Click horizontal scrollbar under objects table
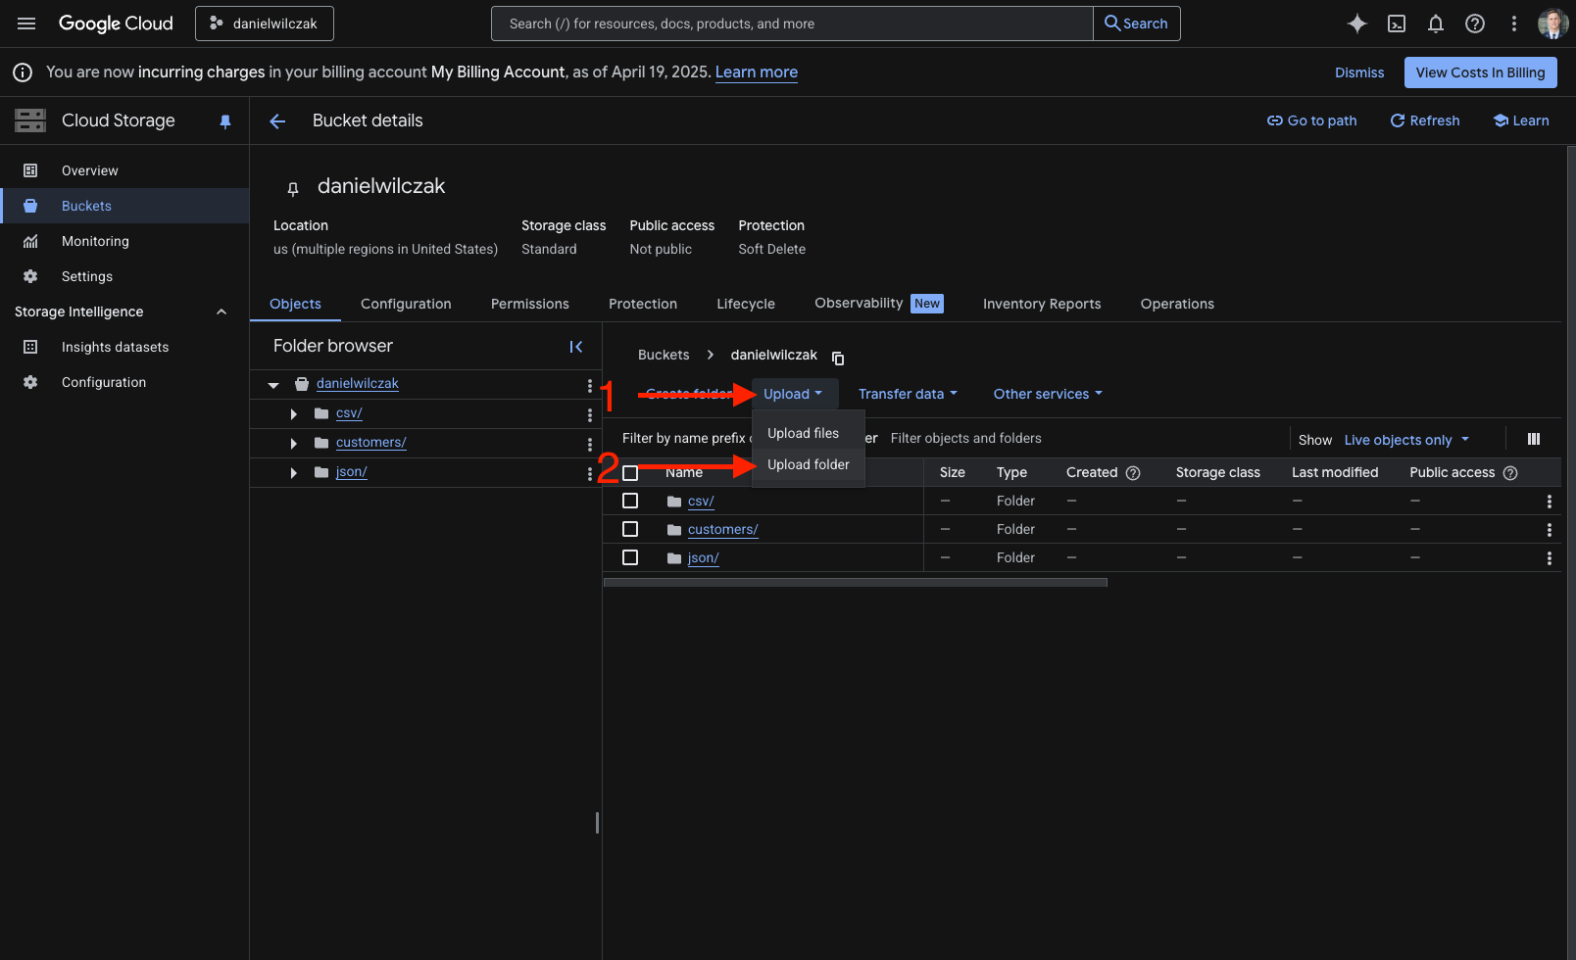The image size is (1576, 960). click(x=855, y=583)
